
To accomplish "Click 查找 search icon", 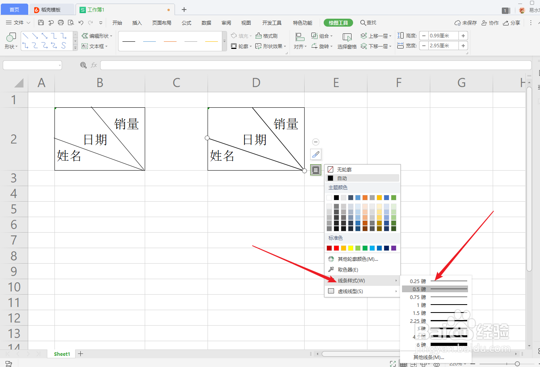I will (368, 23).
